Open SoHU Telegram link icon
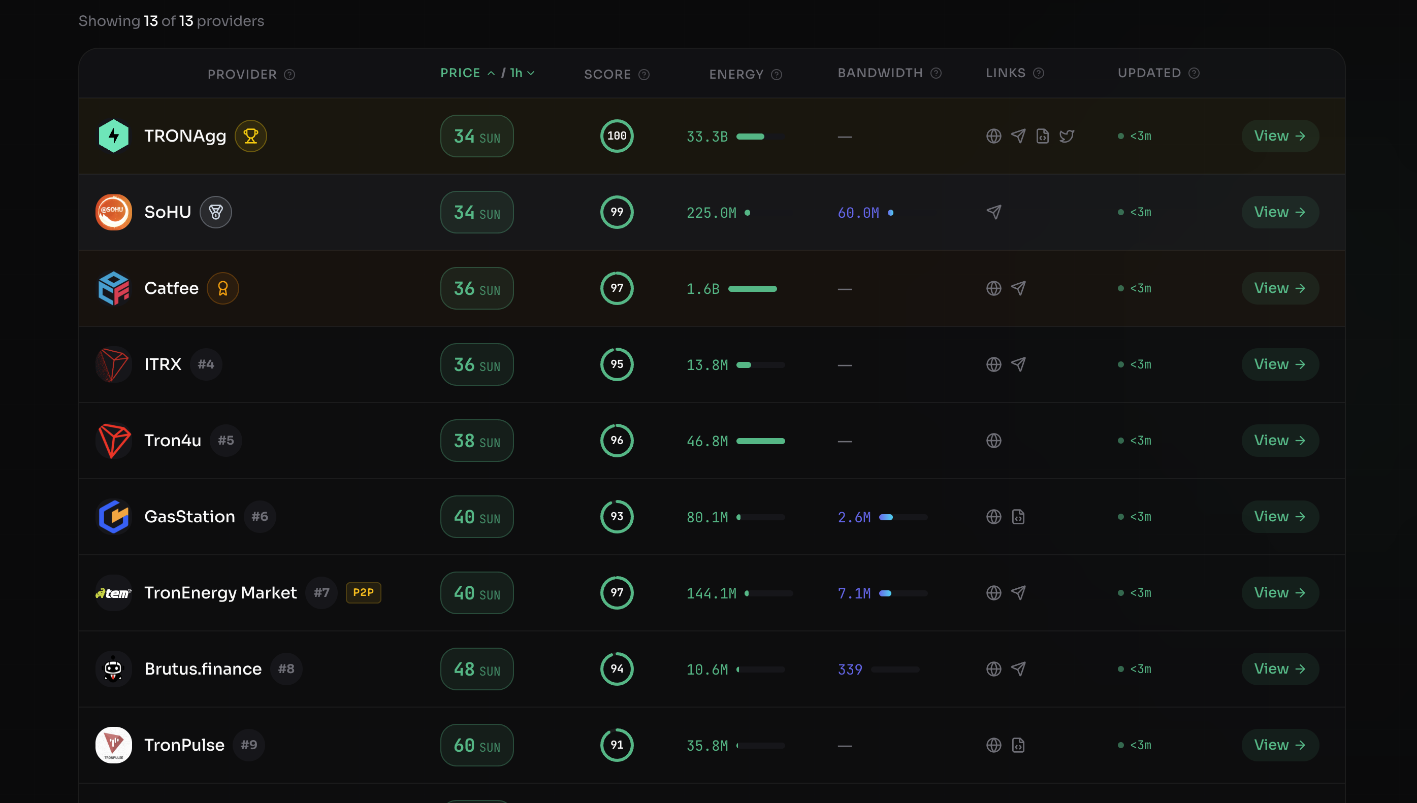The image size is (1417, 803). pyautogui.click(x=993, y=212)
